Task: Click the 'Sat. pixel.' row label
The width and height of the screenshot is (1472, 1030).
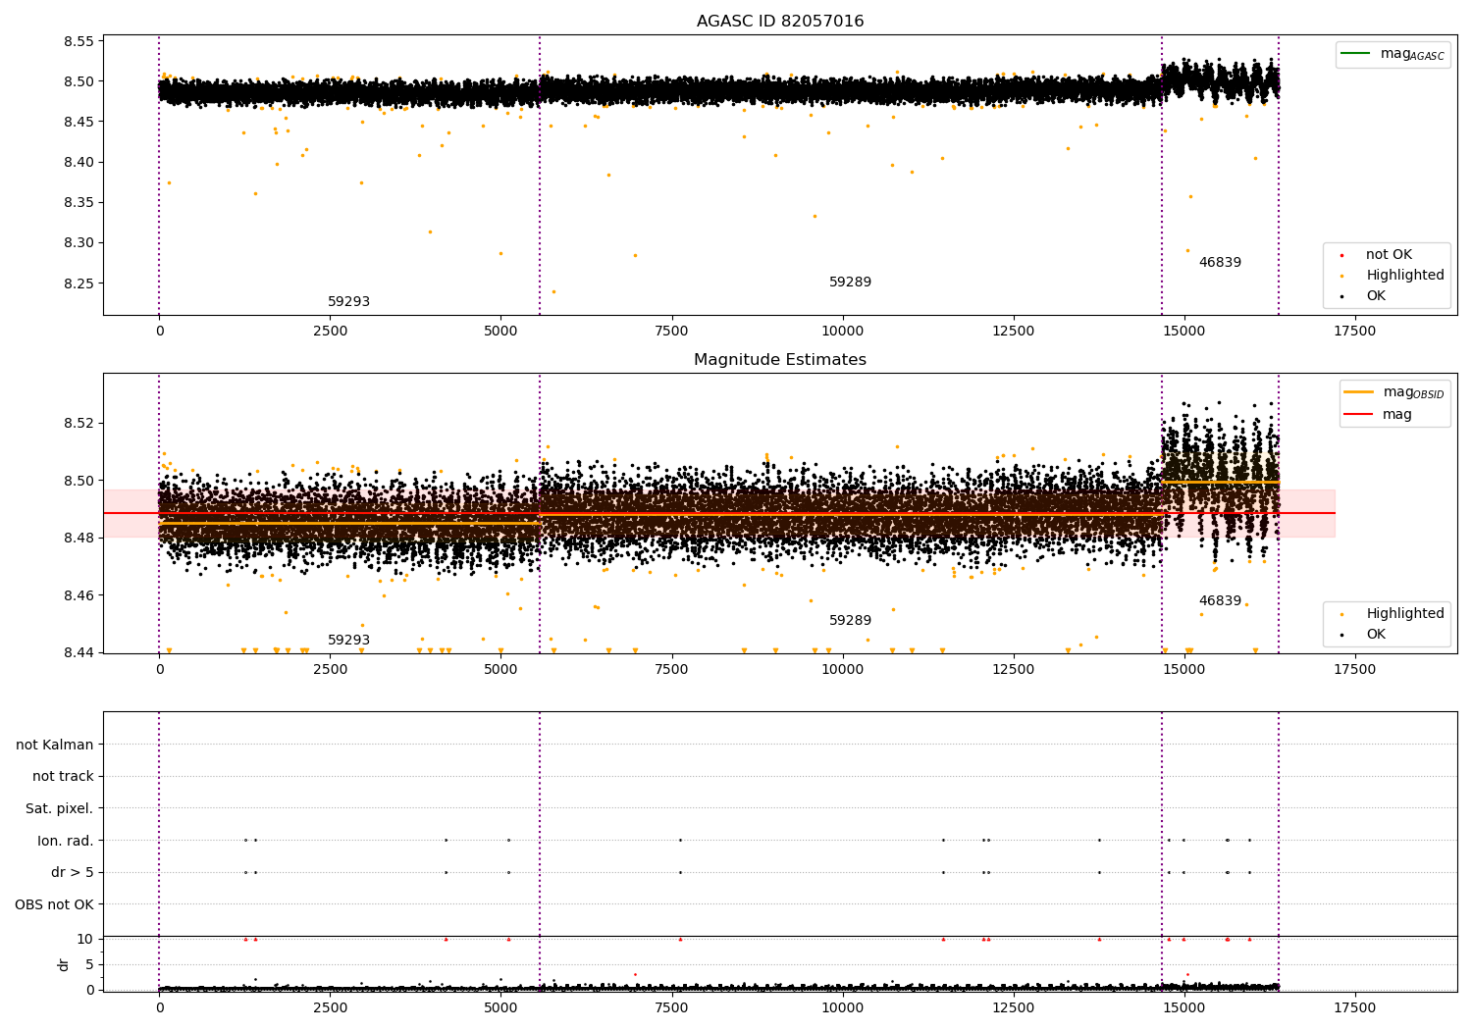Action: [x=59, y=809]
